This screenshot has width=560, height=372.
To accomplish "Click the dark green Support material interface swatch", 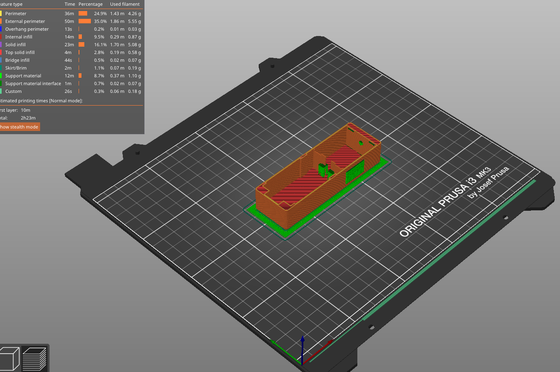I will click(x=1, y=83).
